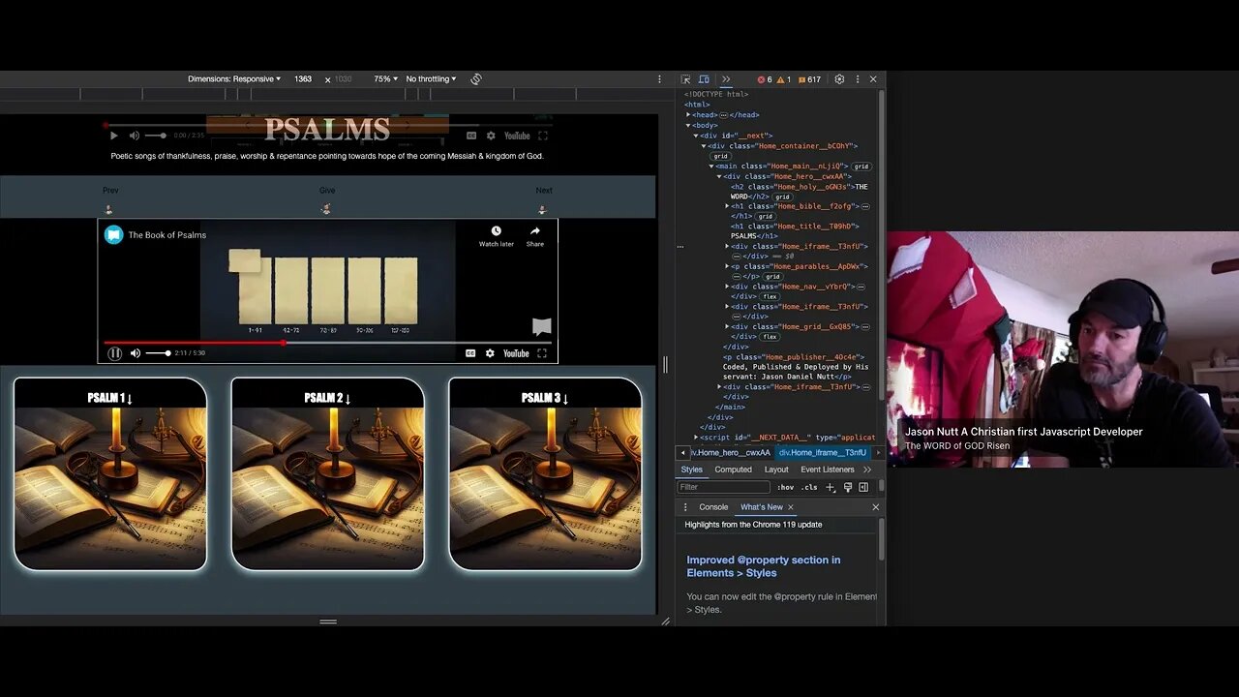Open DevTools settings gear
The width and height of the screenshot is (1239, 697).
click(839, 79)
